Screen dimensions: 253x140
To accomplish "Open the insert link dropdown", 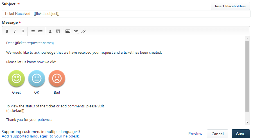I will [76, 31].
